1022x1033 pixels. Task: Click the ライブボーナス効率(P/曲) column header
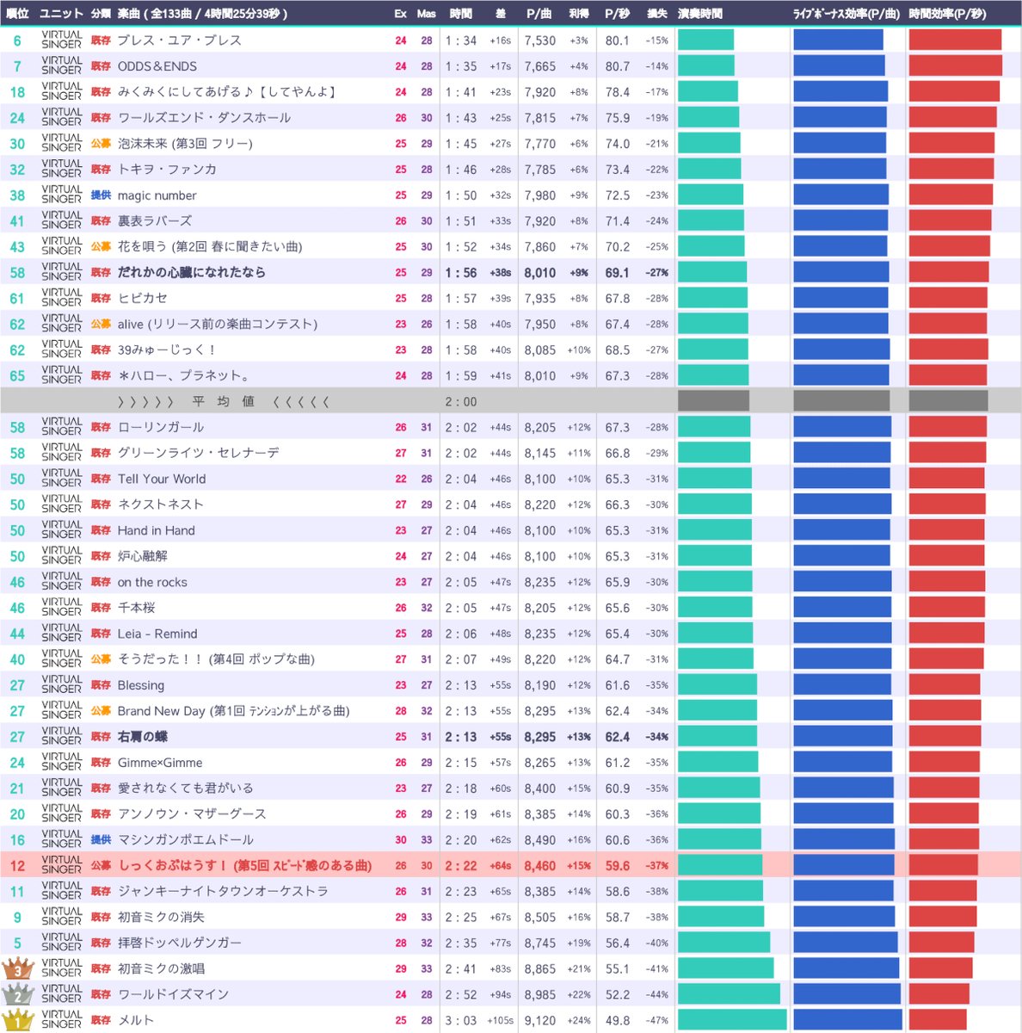pos(846,14)
